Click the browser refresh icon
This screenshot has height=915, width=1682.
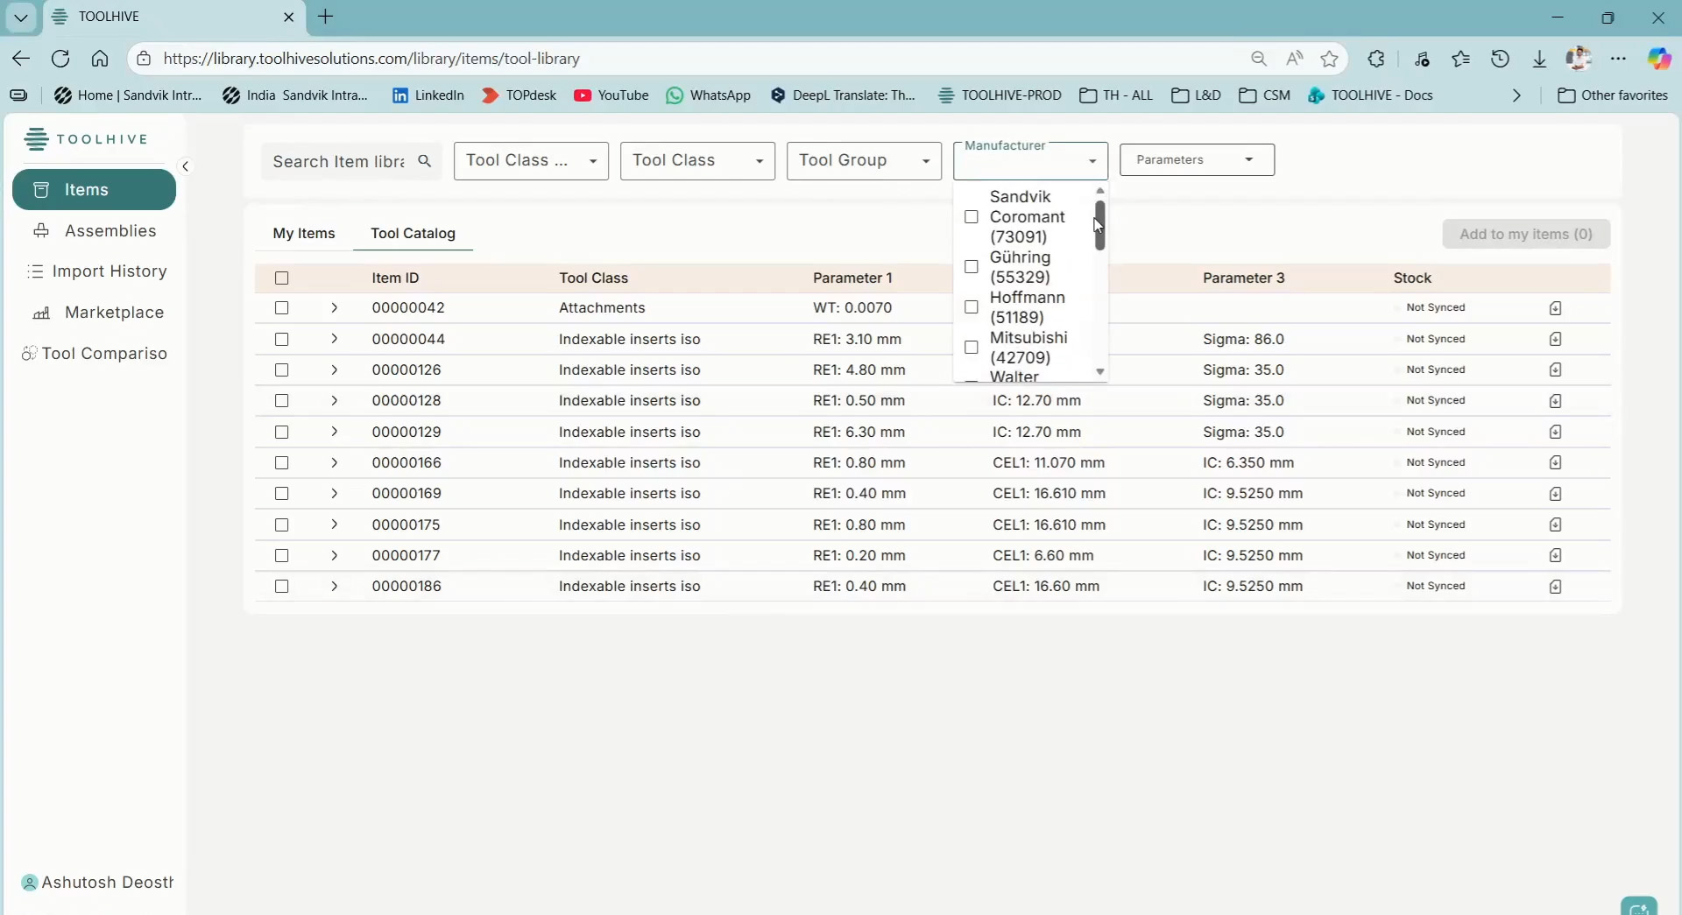(x=60, y=59)
